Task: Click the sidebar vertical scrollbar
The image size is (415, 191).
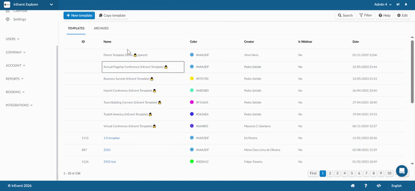Action: (57, 112)
